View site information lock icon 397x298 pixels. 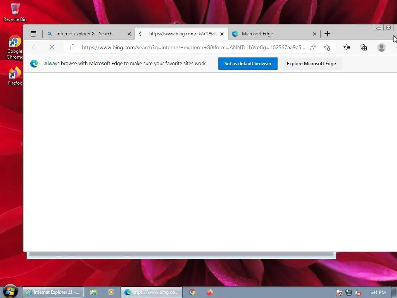tap(73, 47)
